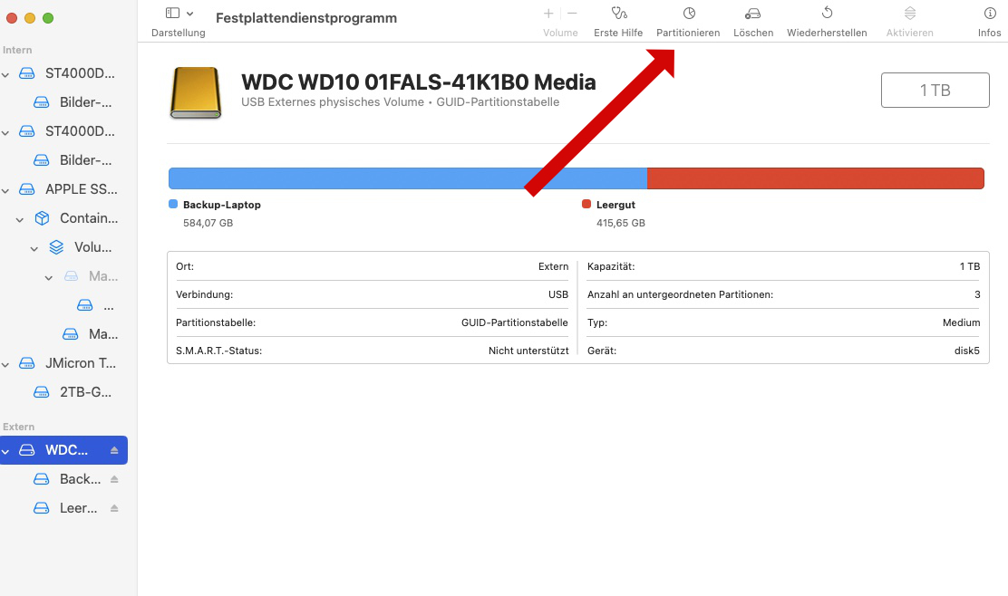This screenshot has width=1008, height=596.
Task: Click the blue Backup-Laptop partition bar segment
Action: click(x=407, y=178)
